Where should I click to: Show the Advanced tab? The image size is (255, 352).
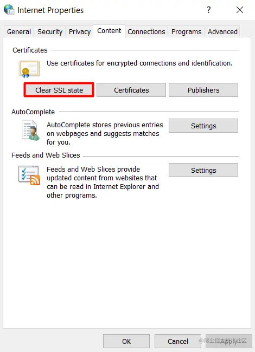pos(222,31)
